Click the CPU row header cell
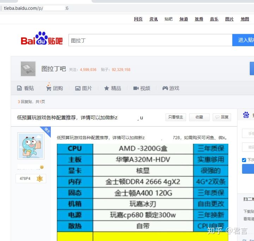Screen dimensions: 254x241 click(75, 149)
